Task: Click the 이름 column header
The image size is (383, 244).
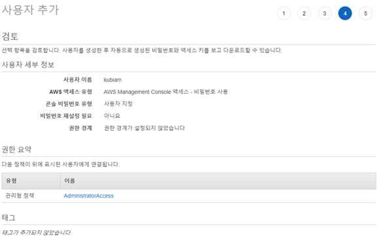Action: pos(70,181)
